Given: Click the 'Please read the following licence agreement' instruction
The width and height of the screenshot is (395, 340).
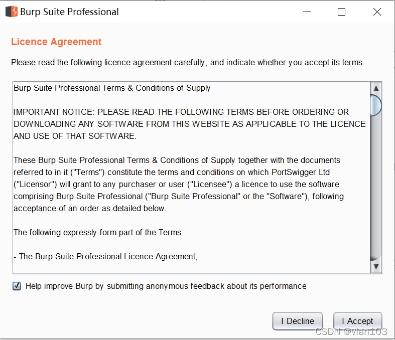Looking at the screenshot, I should (x=188, y=62).
